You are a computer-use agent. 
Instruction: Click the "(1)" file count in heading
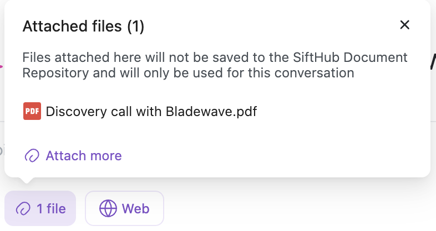pyautogui.click(x=135, y=26)
